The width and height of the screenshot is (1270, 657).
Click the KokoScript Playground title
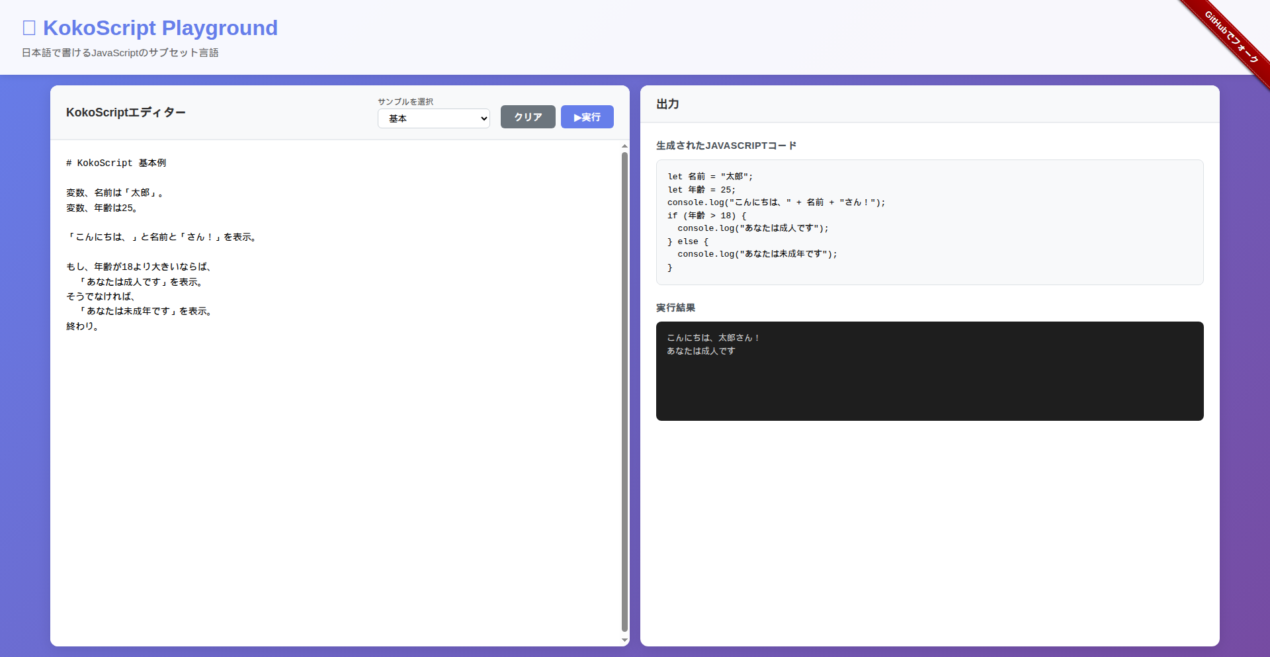coord(159,28)
